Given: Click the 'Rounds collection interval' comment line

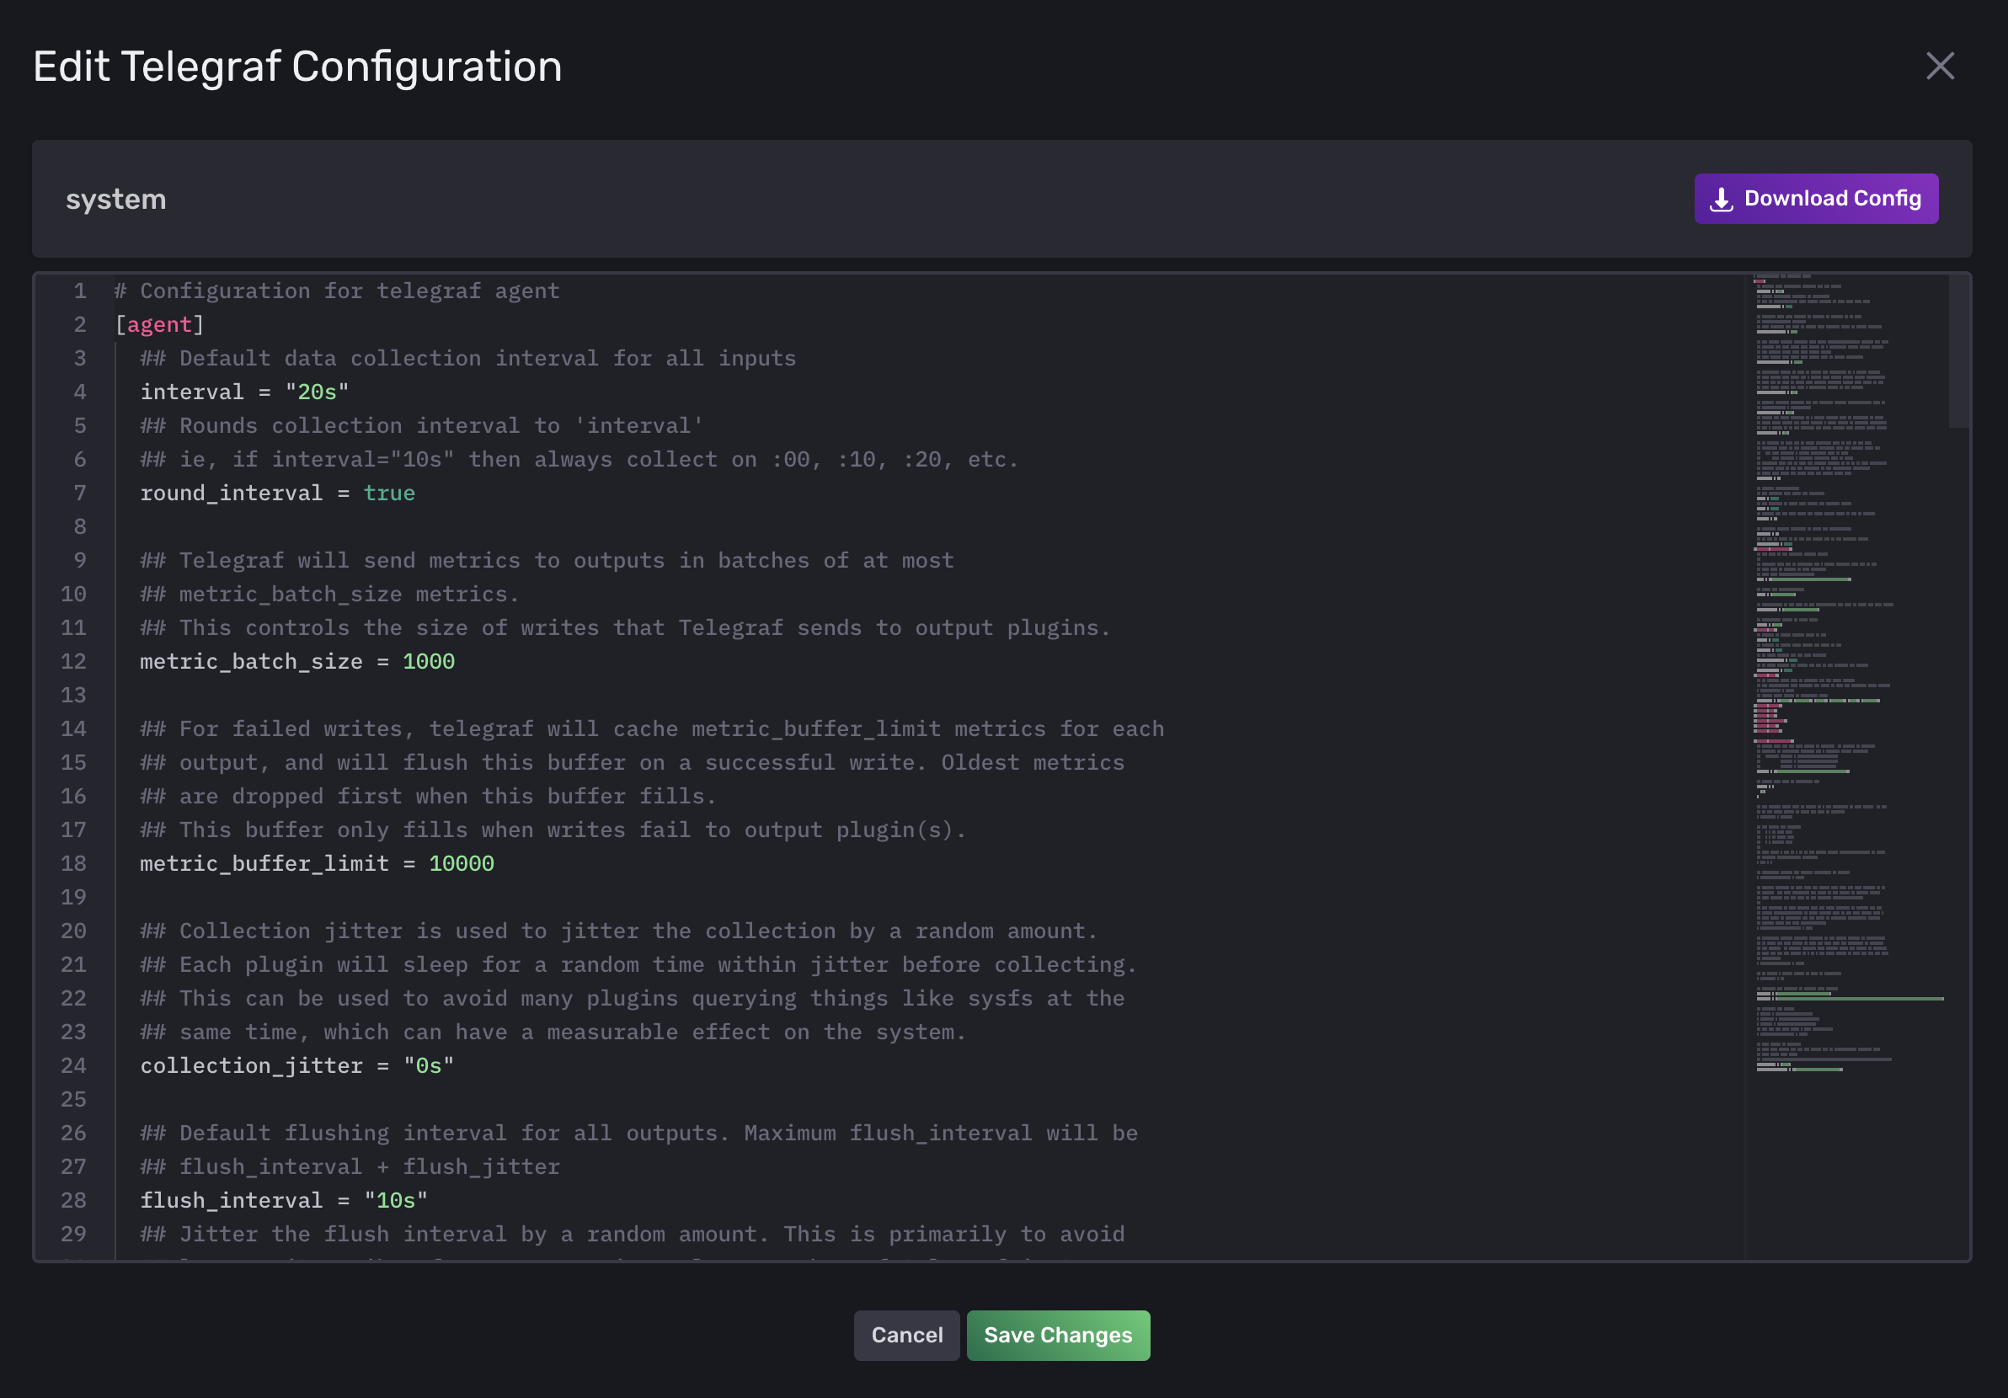Looking at the screenshot, I should point(421,426).
